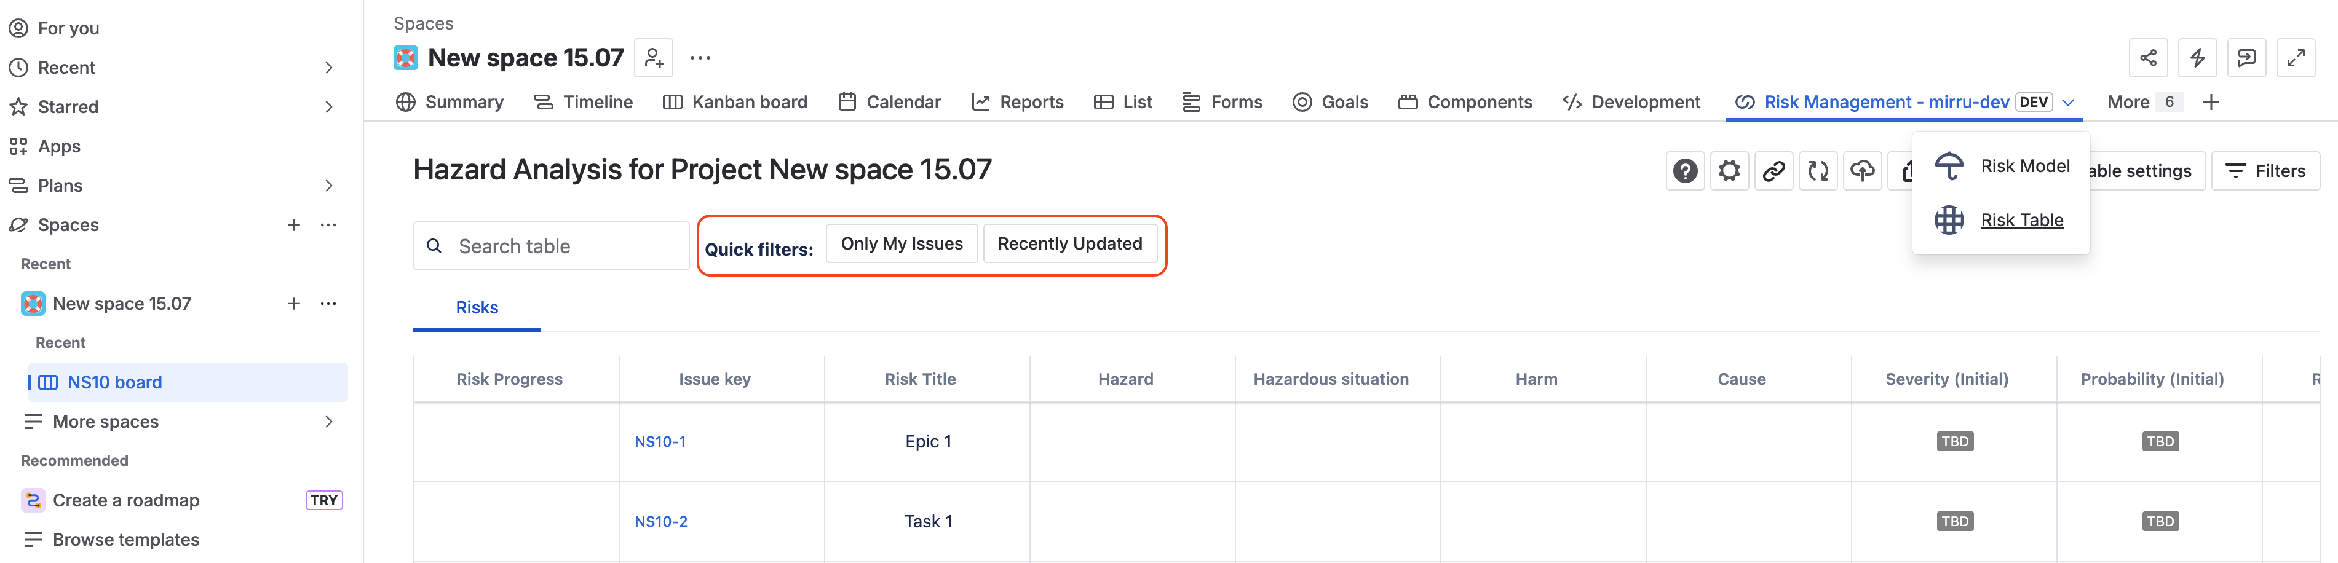Viewport: 2338px width, 563px height.
Task: Toggle the Only My Issues quick filter
Action: pos(902,244)
